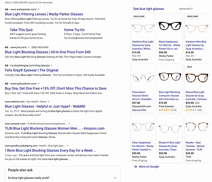Click the try.shopfelixgray.com/shop/glasses URL text
This screenshot has height=182, width=212.
(x=30, y=65)
